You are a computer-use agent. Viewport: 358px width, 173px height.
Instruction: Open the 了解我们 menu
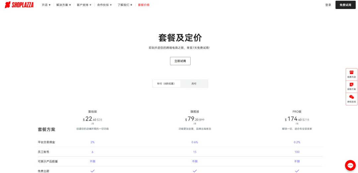(125, 5)
